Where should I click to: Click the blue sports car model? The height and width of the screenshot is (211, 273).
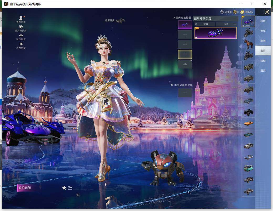pos(33,128)
